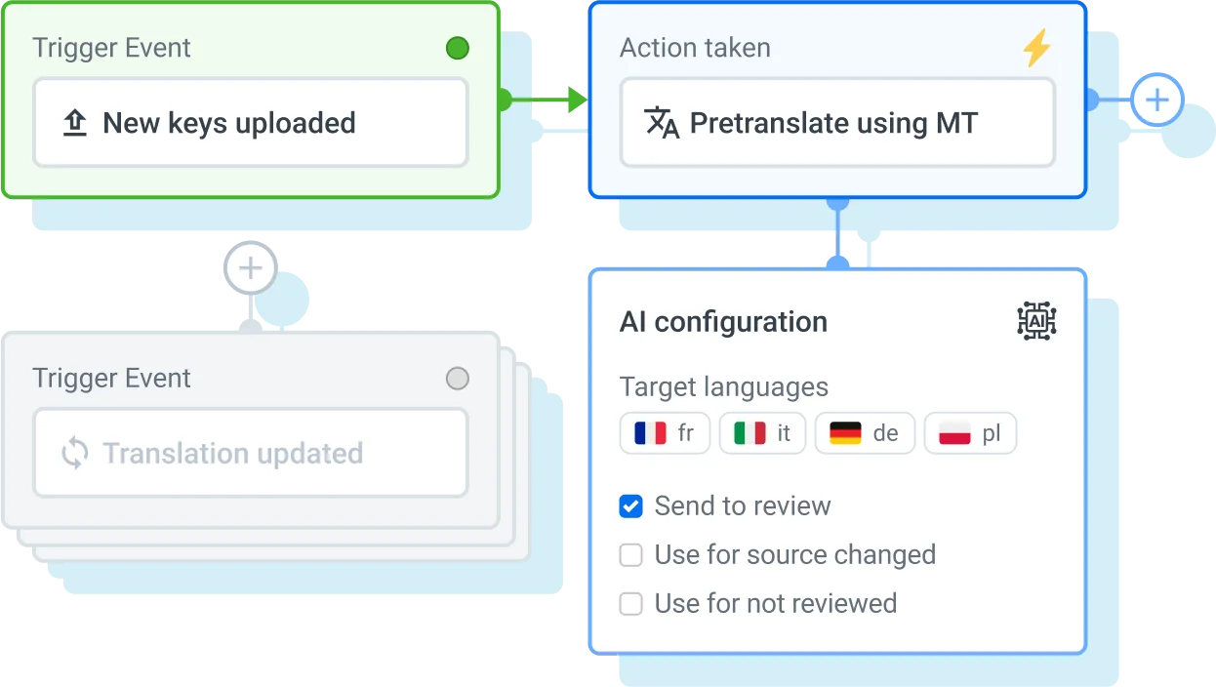Add a trigger using the gray plus circle
This screenshot has width=1216, height=687.
(x=251, y=267)
